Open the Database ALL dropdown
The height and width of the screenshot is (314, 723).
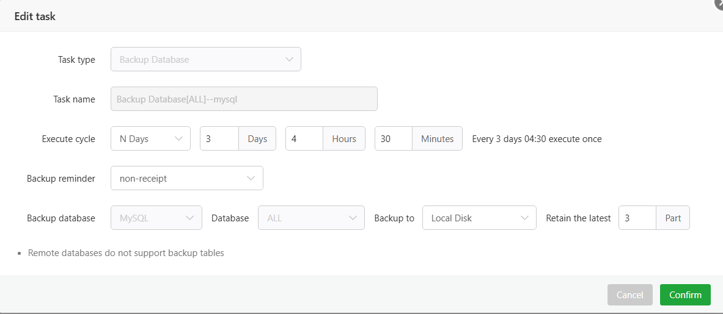click(311, 218)
